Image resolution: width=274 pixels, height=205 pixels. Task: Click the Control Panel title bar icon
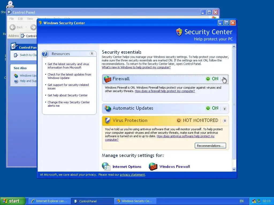coord(10,12)
